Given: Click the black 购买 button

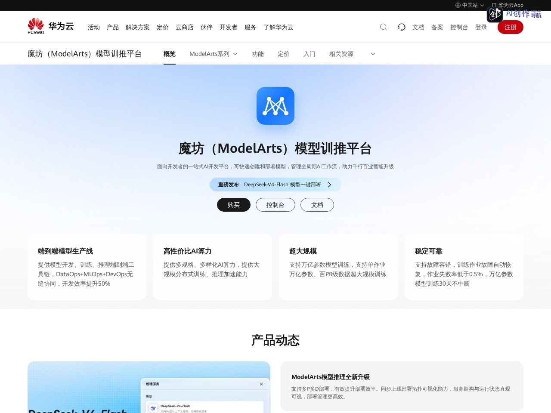Looking at the screenshot, I should [234, 205].
